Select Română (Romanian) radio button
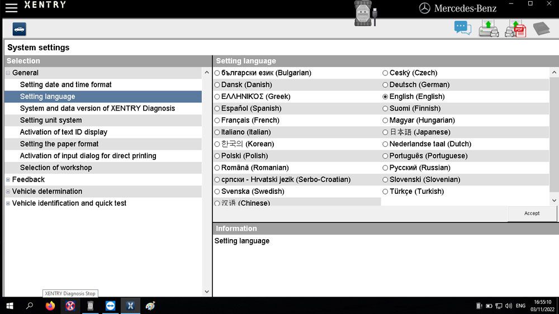 pyautogui.click(x=217, y=168)
